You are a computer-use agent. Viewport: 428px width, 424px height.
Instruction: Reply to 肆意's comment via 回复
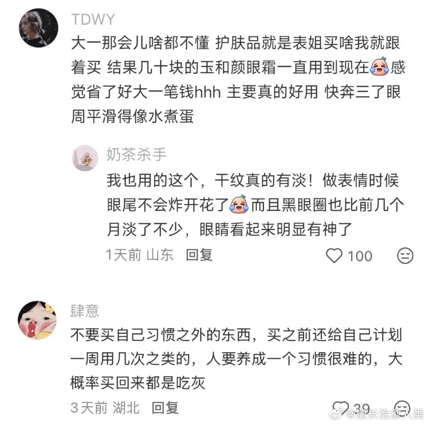[165, 408]
